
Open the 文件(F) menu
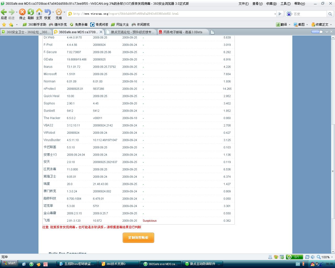point(243,3)
